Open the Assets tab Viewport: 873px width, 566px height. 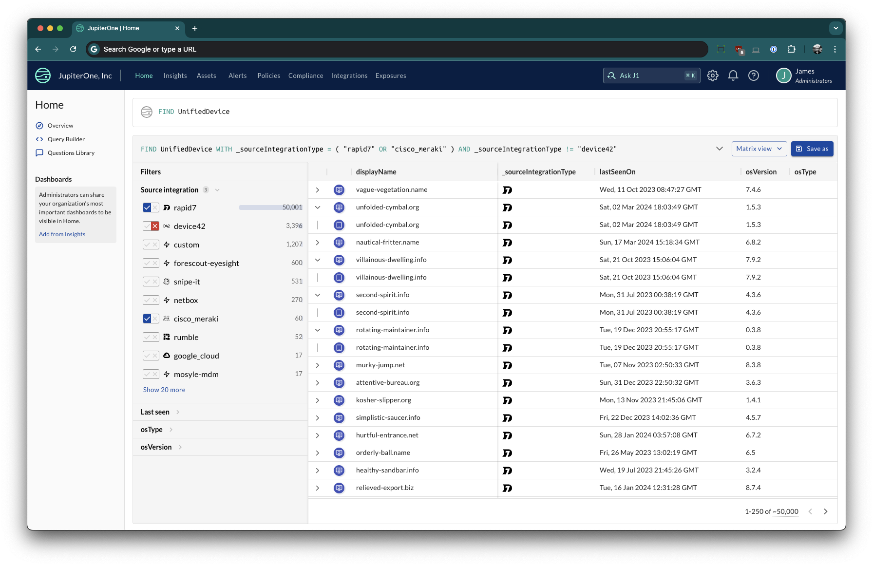(x=207, y=75)
